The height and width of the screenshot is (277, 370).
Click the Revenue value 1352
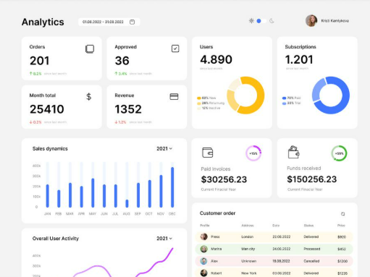click(128, 109)
